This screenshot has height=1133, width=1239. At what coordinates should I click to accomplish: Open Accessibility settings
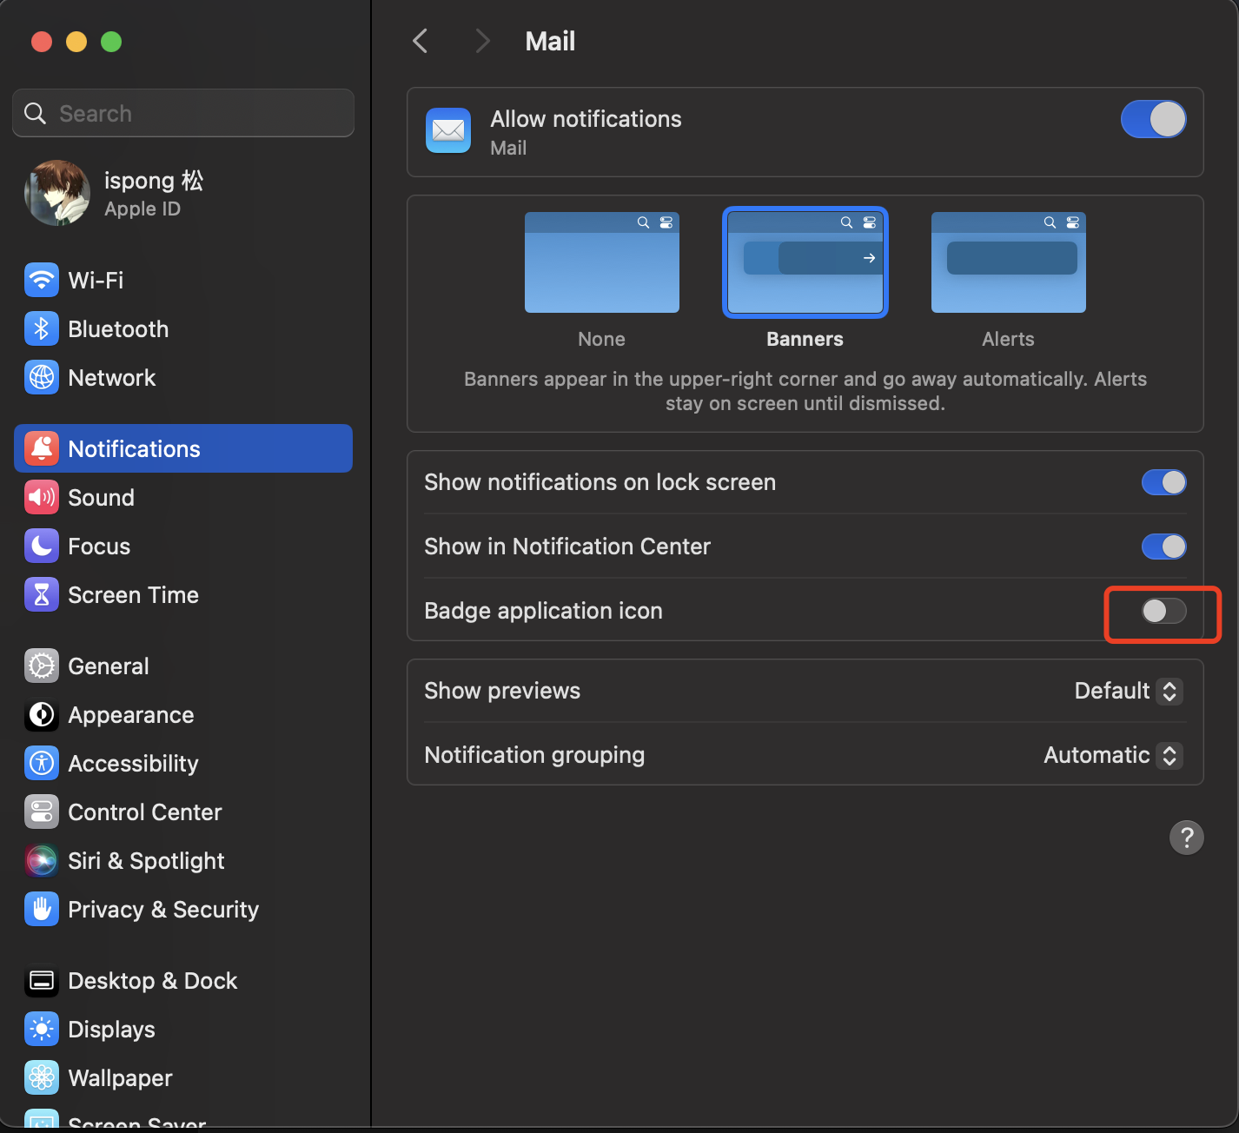pyautogui.click(x=183, y=763)
